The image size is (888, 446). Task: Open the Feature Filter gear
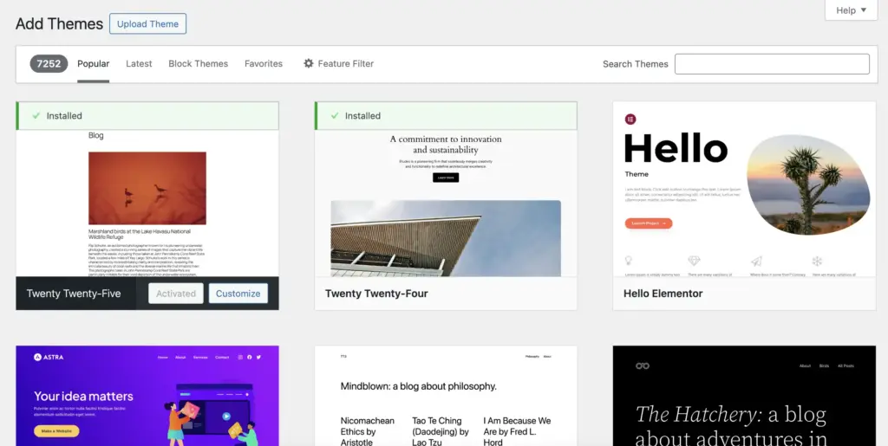[x=339, y=64]
